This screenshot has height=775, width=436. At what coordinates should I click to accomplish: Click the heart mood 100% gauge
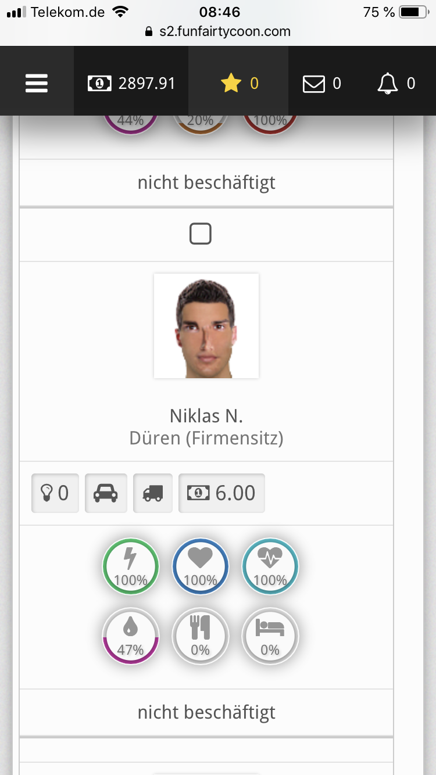tap(201, 566)
